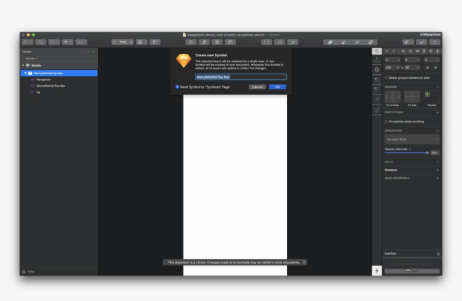462x301 pixels.
Task: Click the pencil edit toolbar icon
Action: (292, 42)
